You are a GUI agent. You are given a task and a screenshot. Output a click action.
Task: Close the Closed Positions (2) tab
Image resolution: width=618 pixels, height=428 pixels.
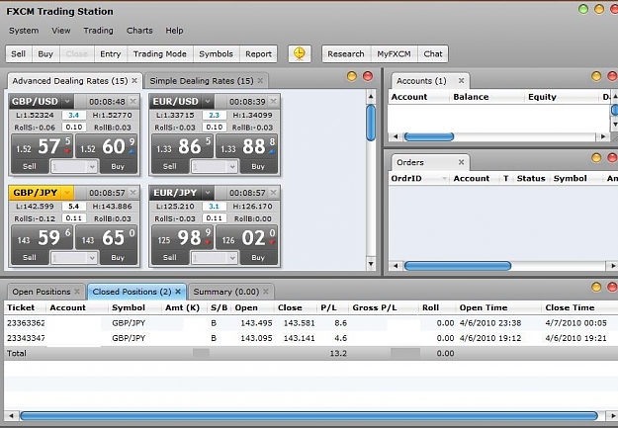178,292
